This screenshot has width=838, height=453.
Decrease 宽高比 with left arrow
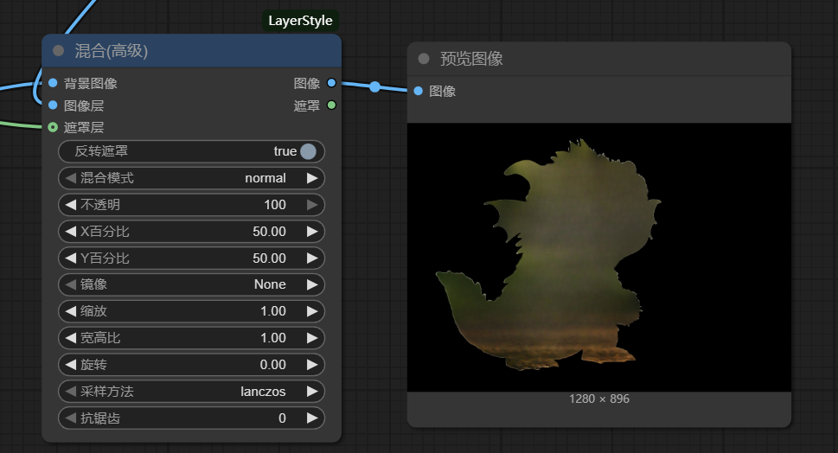tap(71, 338)
